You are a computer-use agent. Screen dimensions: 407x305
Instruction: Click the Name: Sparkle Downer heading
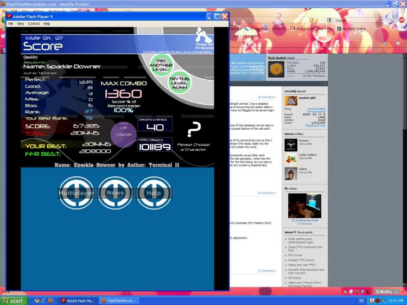(x=62, y=66)
